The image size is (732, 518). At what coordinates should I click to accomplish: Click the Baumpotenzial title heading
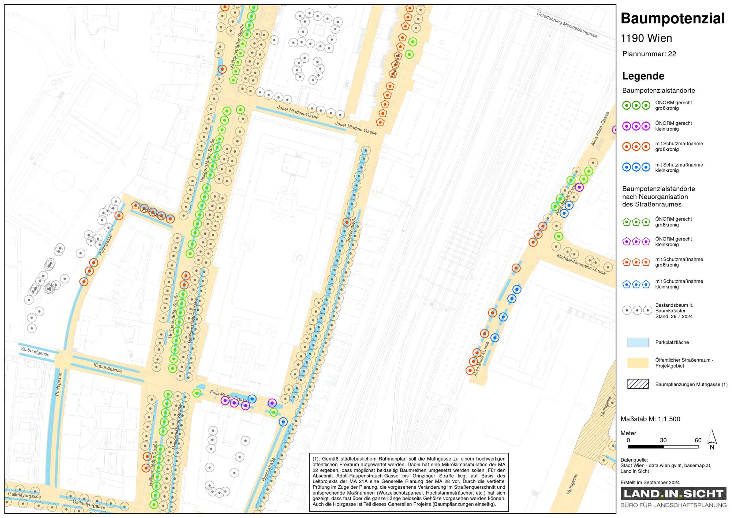pos(673,19)
